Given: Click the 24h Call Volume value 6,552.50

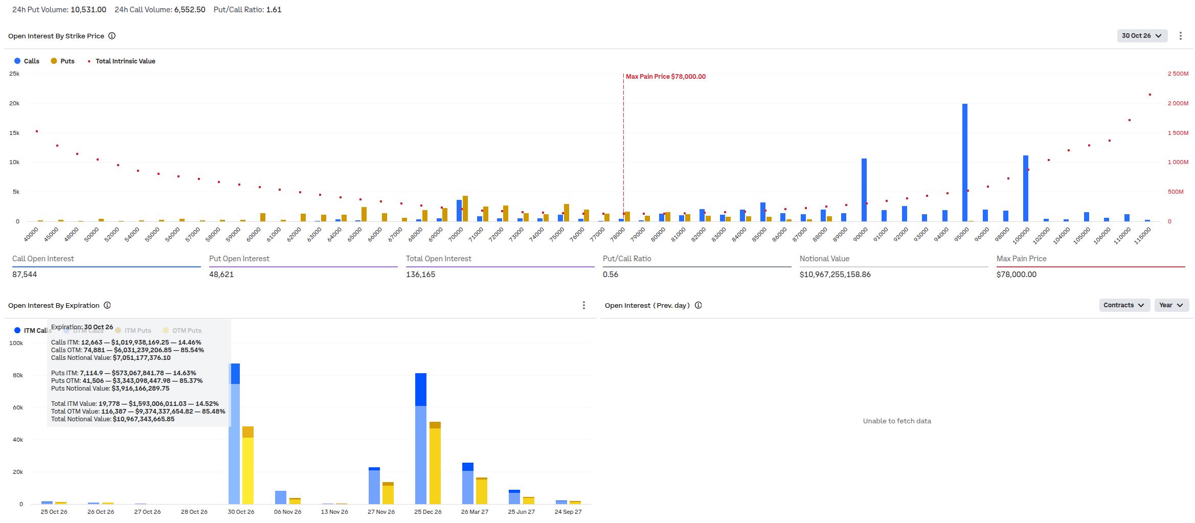Looking at the screenshot, I should pyautogui.click(x=190, y=10).
